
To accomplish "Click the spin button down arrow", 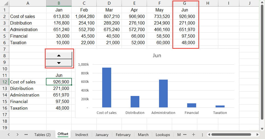I will [59, 63].
